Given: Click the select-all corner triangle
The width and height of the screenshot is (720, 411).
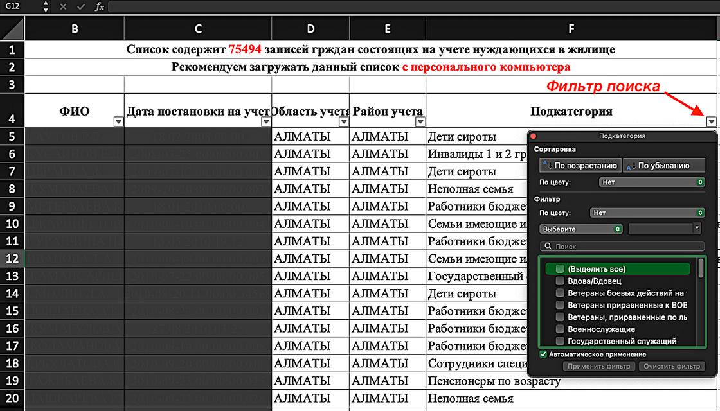Looking at the screenshot, I should pos(12,28).
